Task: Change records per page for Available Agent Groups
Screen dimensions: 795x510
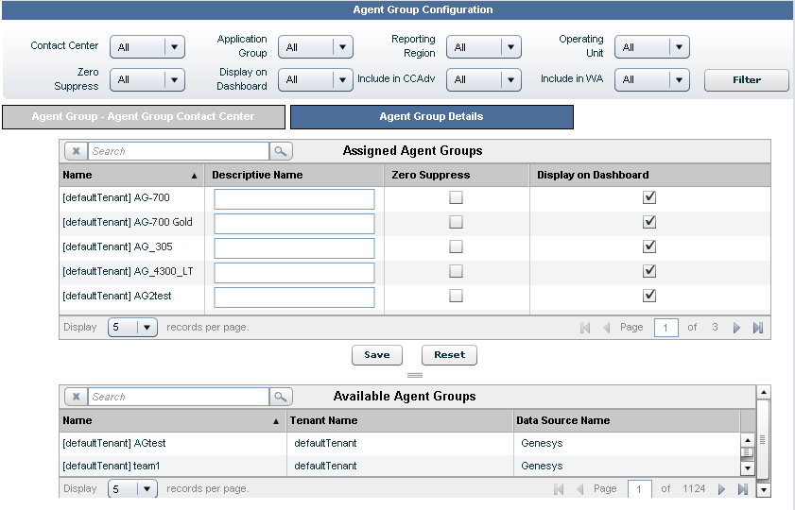Action: (133, 489)
